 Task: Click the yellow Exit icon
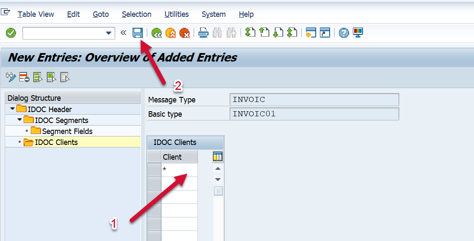[x=171, y=33]
